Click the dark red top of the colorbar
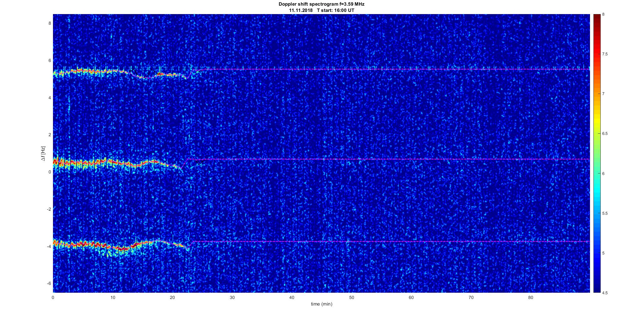The width and height of the screenshot is (627, 314). [x=597, y=17]
